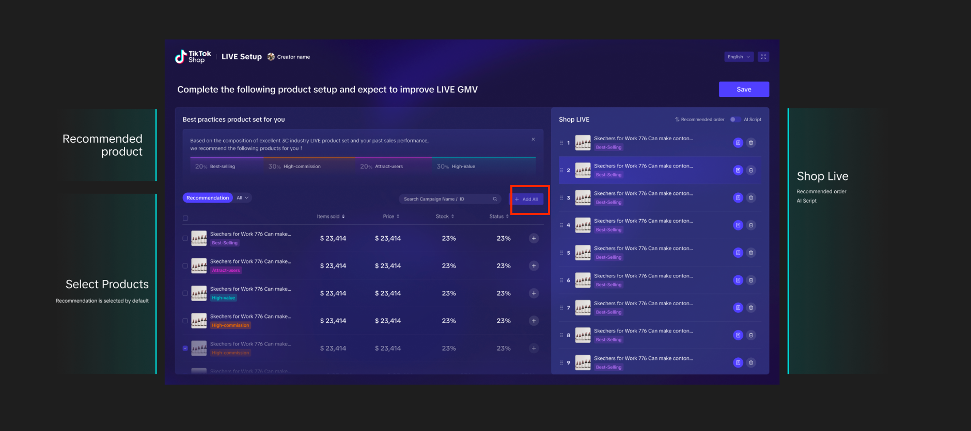Delete Shop LIVE item 3 with trash icon
Image resolution: width=971 pixels, height=431 pixels.
[751, 197]
